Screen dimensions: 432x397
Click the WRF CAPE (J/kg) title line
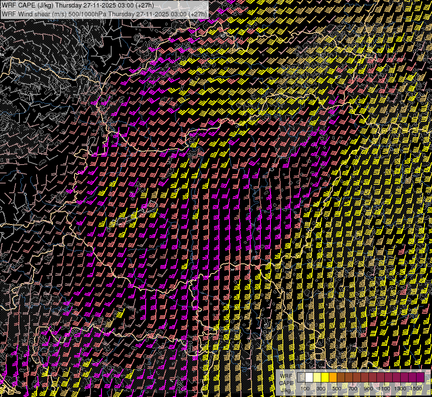tap(78, 5)
